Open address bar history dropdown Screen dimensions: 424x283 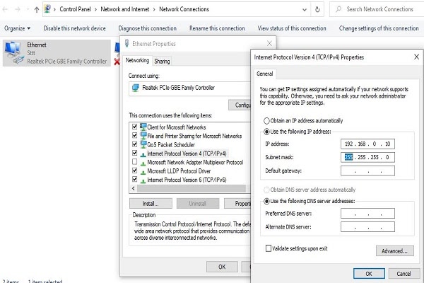click(x=305, y=10)
